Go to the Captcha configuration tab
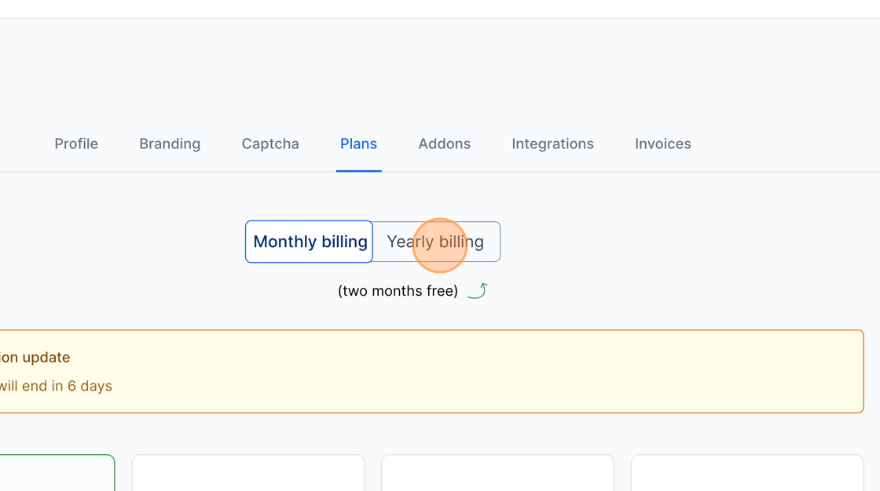 pos(269,144)
